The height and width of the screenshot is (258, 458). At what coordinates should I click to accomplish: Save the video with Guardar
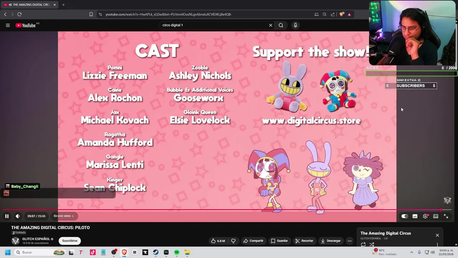click(279, 241)
